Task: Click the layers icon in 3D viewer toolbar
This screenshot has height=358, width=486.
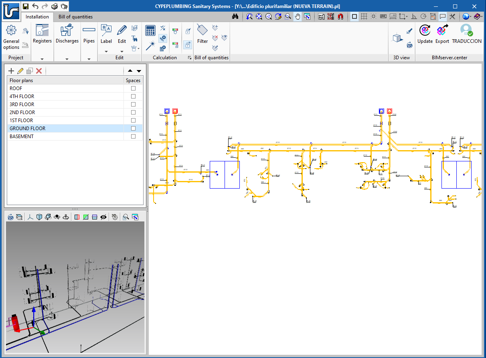Action: pos(19,217)
